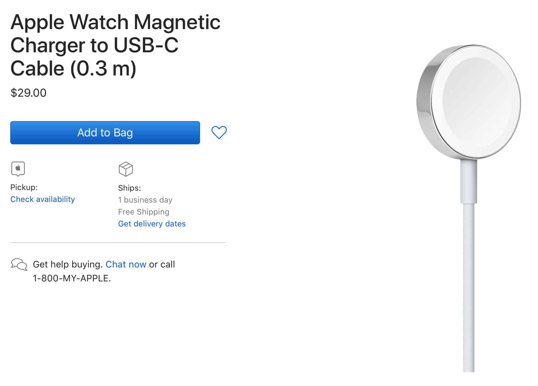Image resolution: width=538 pixels, height=386 pixels.
Task: Click the 1 business day text
Action: 145,200
